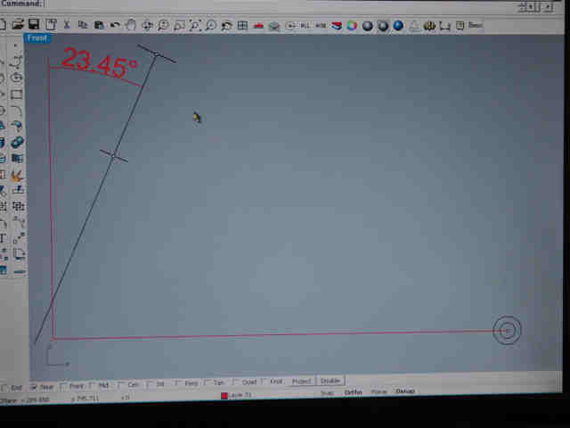The width and height of the screenshot is (570, 428).
Task: Select the Zoom Dynamic magnifier
Action: [x=163, y=25]
